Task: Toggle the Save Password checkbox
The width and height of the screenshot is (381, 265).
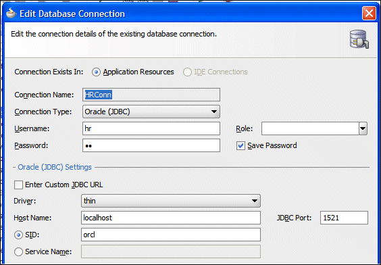Action: tap(240, 145)
